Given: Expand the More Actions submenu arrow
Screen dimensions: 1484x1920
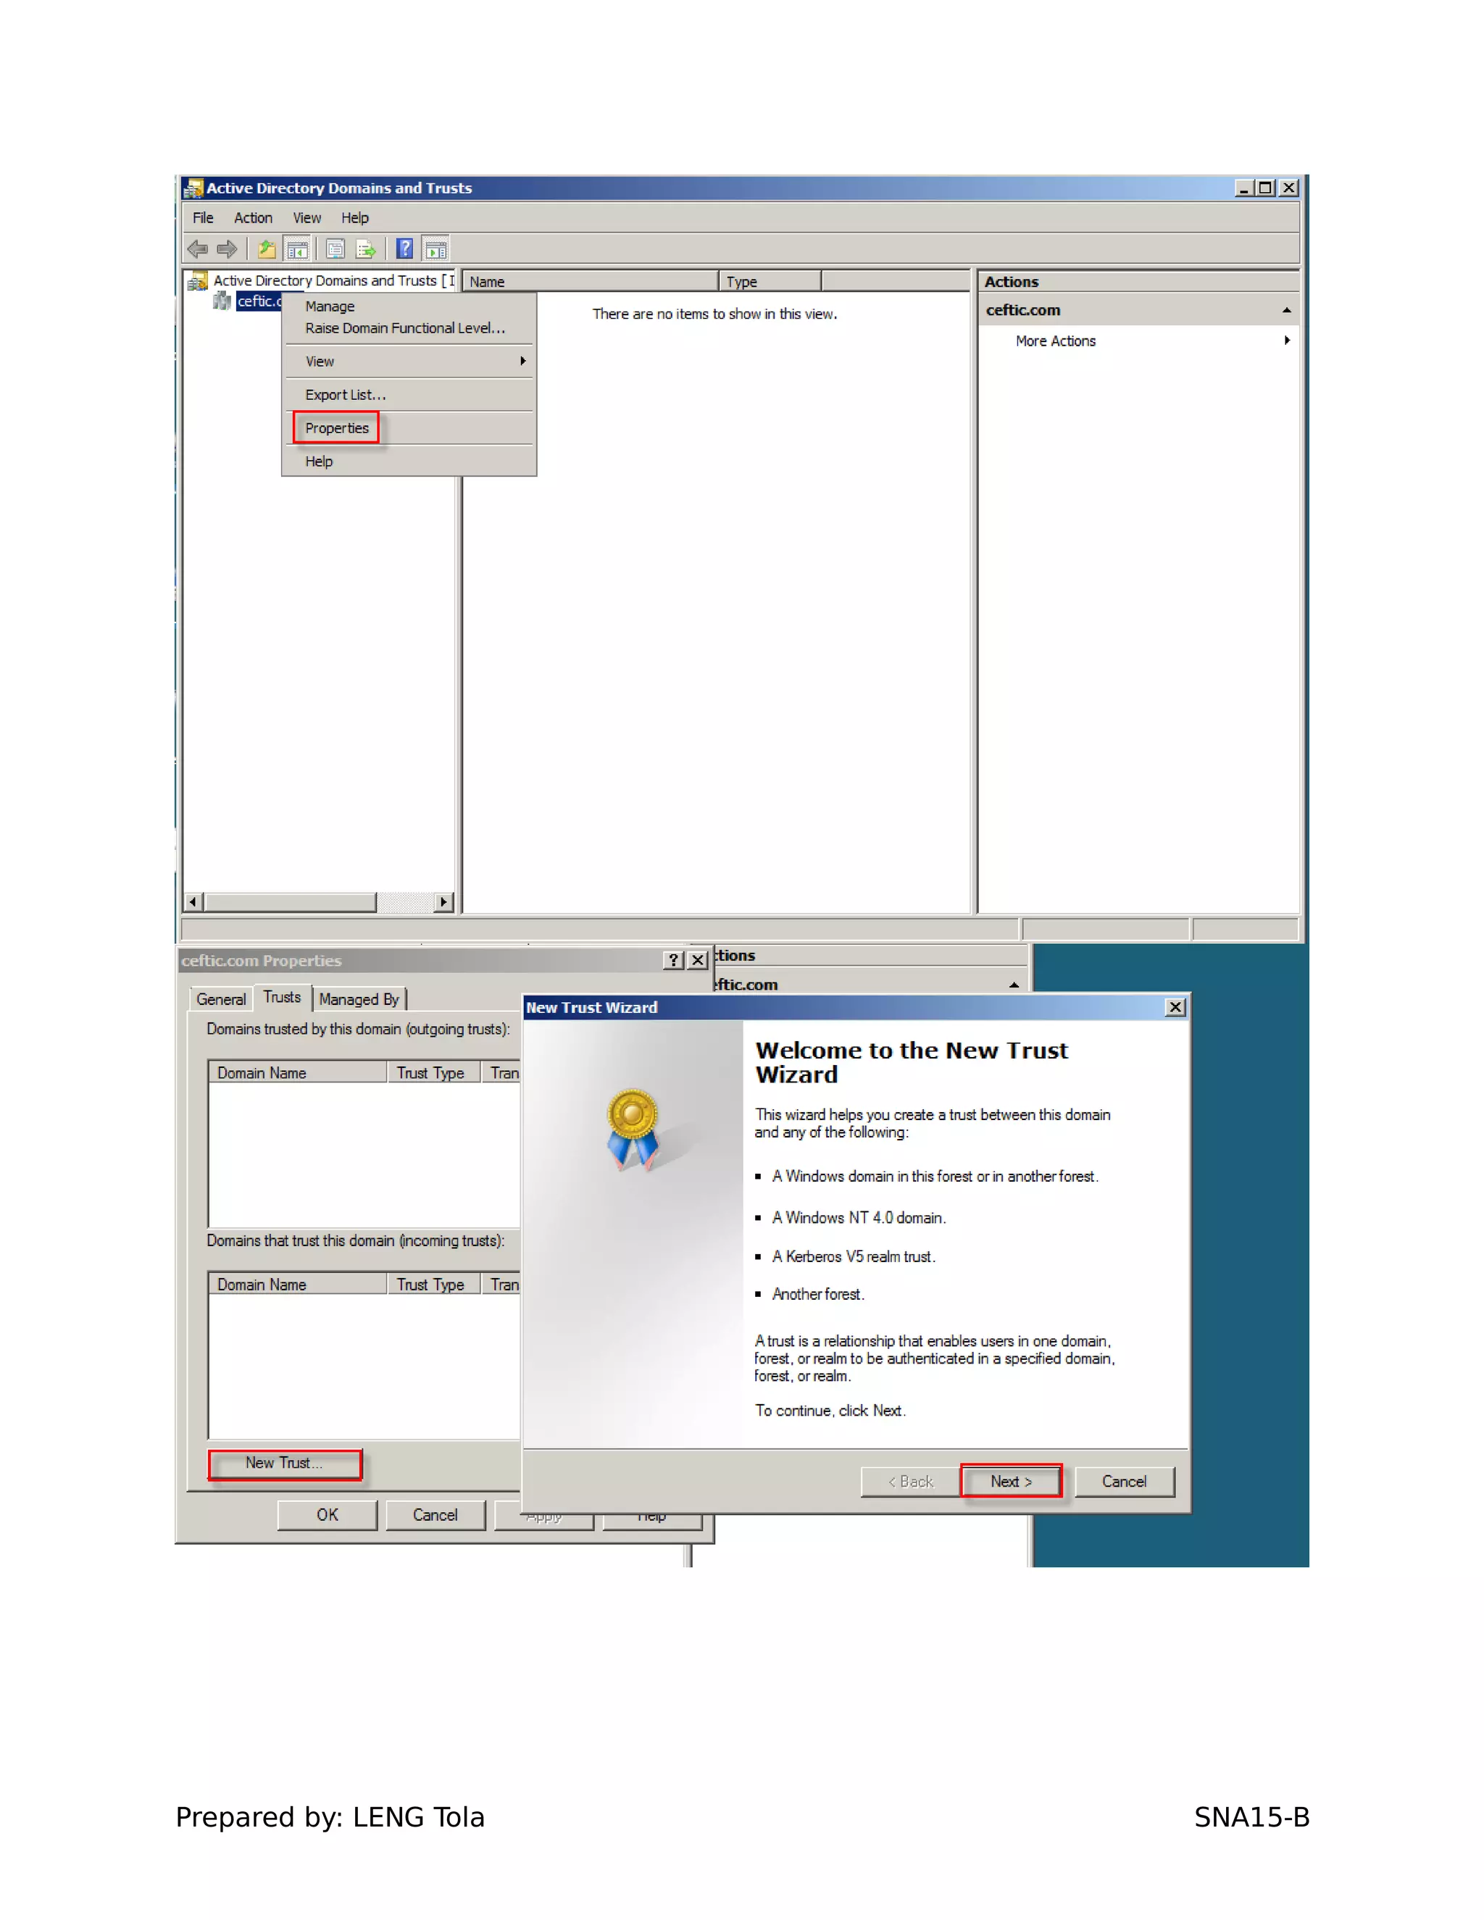Looking at the screenshot, I should (1287, 341).
